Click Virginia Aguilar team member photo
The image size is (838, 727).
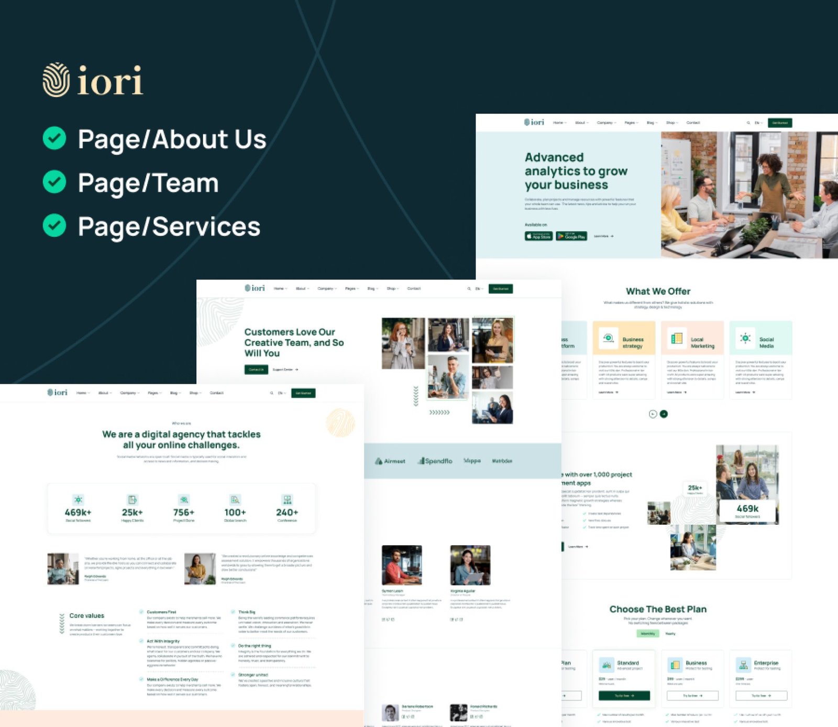coord(470,565)
